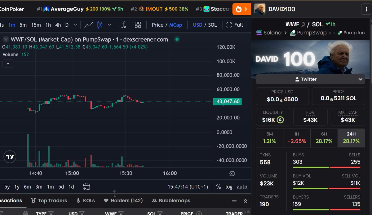Viewport: 372px width, 215px height.
Task: Toggle log scale on chart
Action: pyautogui.click(x=229, y=187)
